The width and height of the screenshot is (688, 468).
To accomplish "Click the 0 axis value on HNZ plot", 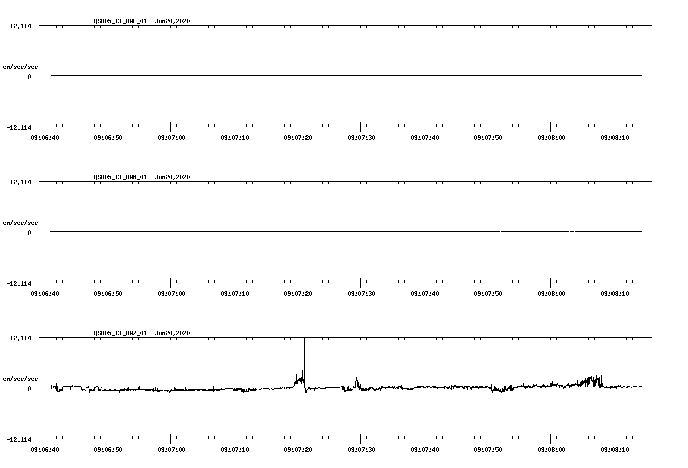I will [29, 389].
